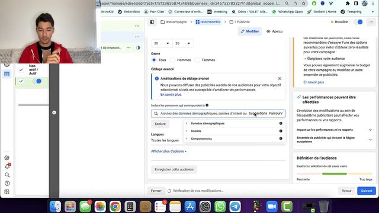Viewport: 379px width, 213px height.
Task: Click the Fermer button
Action: tap(156, 191)
